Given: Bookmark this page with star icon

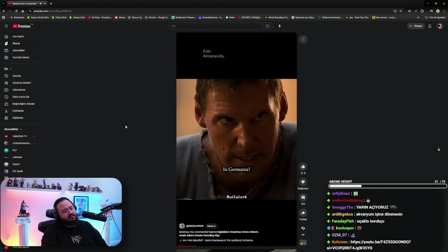Looking at the screenshot, I should pos(401,11).
